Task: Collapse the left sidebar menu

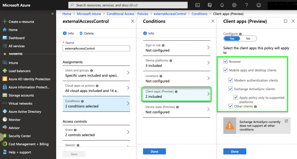Action: pyautogui.click(x=52, y=14)
